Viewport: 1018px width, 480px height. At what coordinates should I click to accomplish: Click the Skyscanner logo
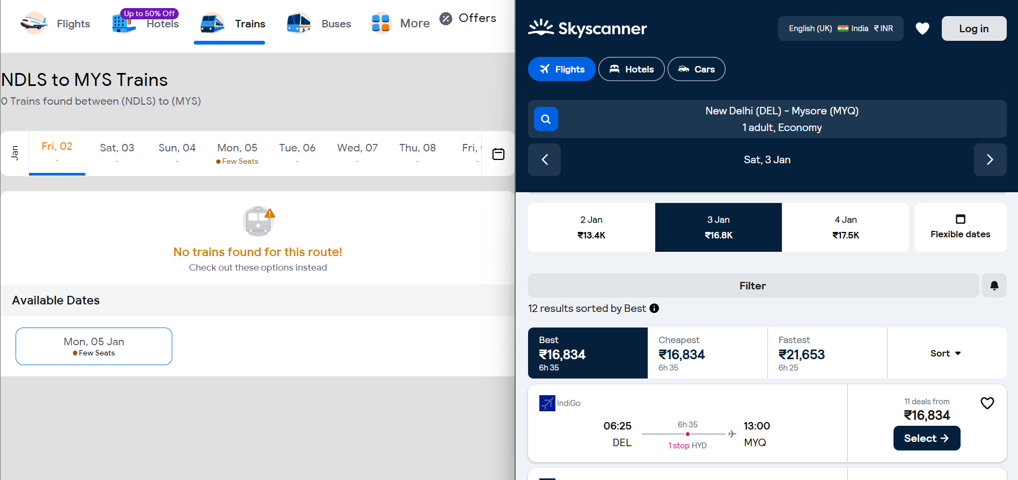pos(588,28)
